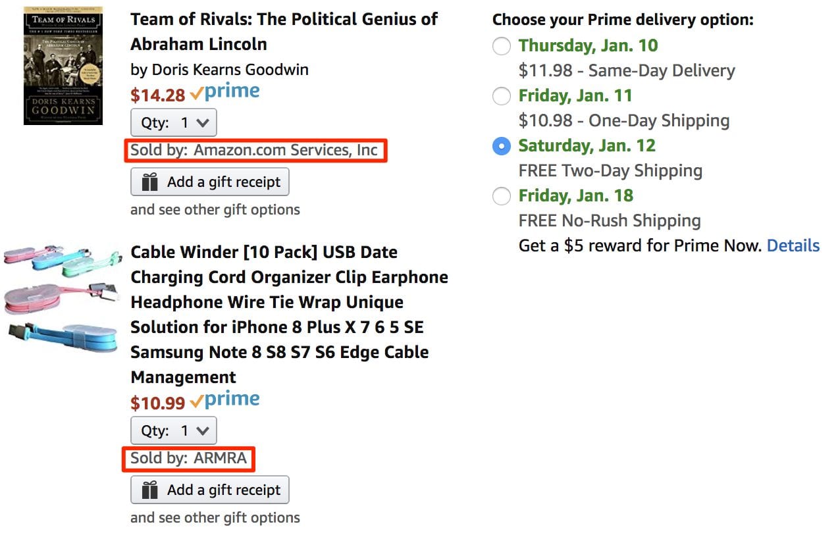840x541 pixels.
Task: Add a gift receipt for Cable Winder
Action: (x=210, y=490)
